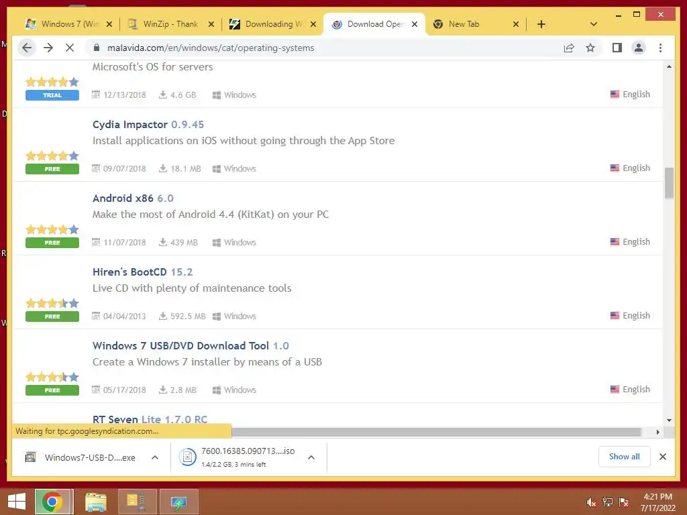Click FREE badge under Cydia Impactor

52,168
